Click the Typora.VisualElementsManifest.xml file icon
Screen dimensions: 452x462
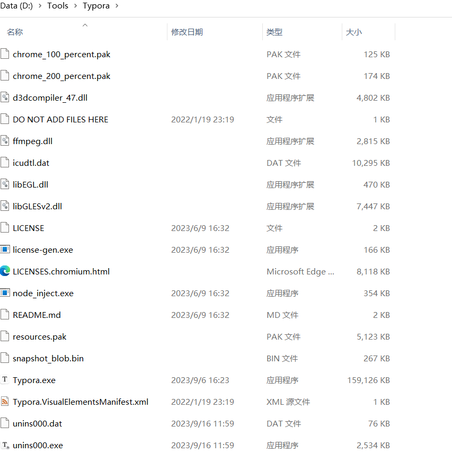(x=5, y=402)
